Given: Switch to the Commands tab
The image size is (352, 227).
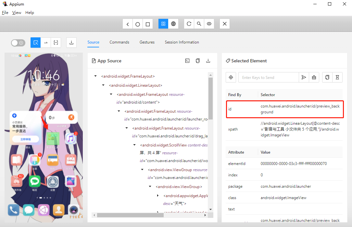Looking at the screenshot, I should [119, 42].
